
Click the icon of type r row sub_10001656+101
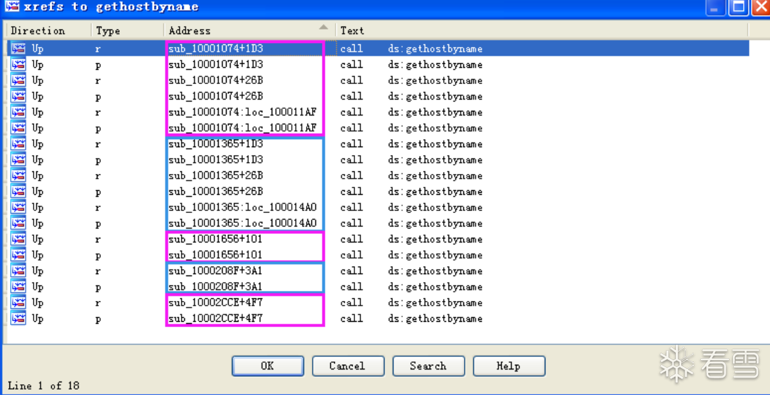point(18,239)
